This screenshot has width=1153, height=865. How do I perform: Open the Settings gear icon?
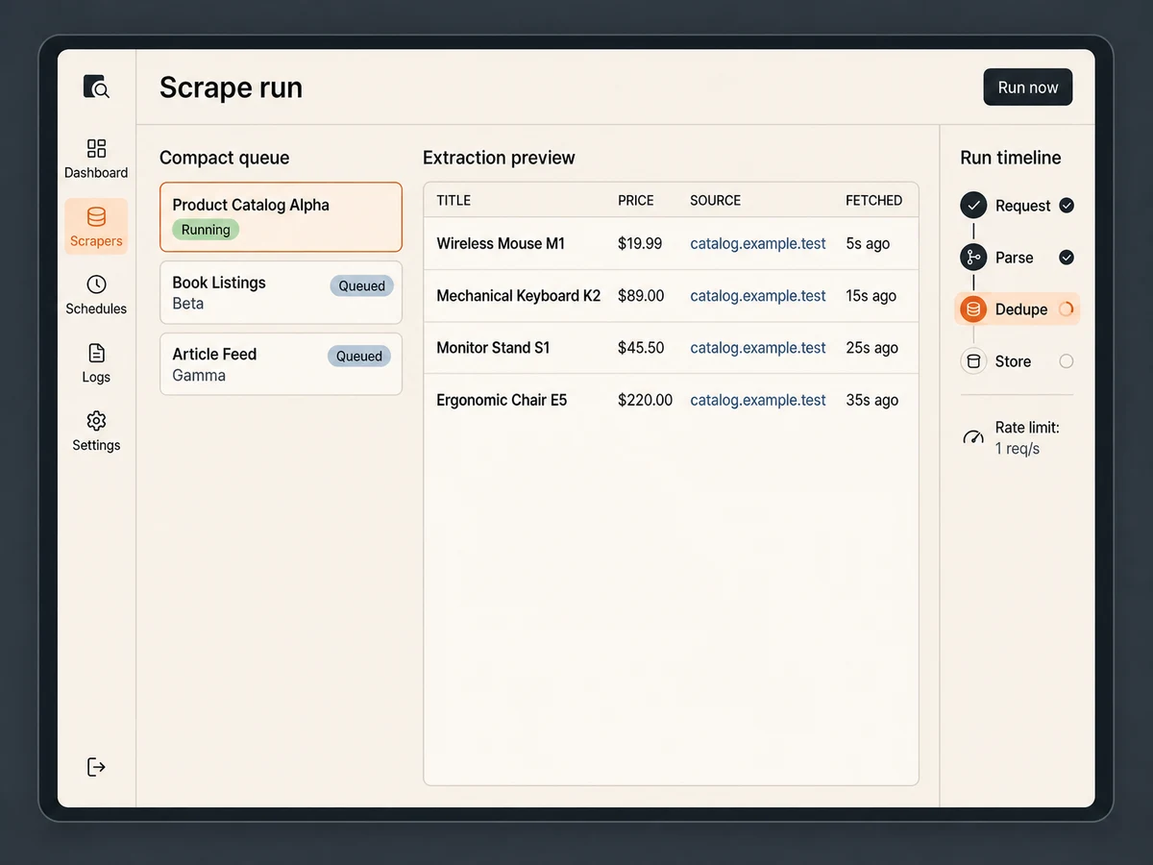[96, 421]
